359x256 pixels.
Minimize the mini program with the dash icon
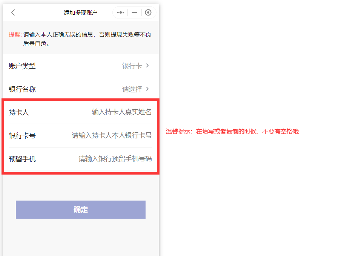(134, 12)
